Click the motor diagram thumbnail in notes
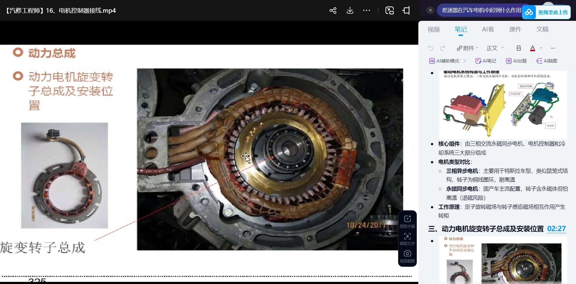Viewport: 576px width, 284px height. (503, 105)
